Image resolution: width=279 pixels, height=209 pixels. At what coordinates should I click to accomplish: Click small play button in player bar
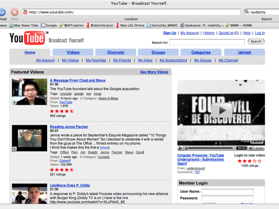point(180,148)
